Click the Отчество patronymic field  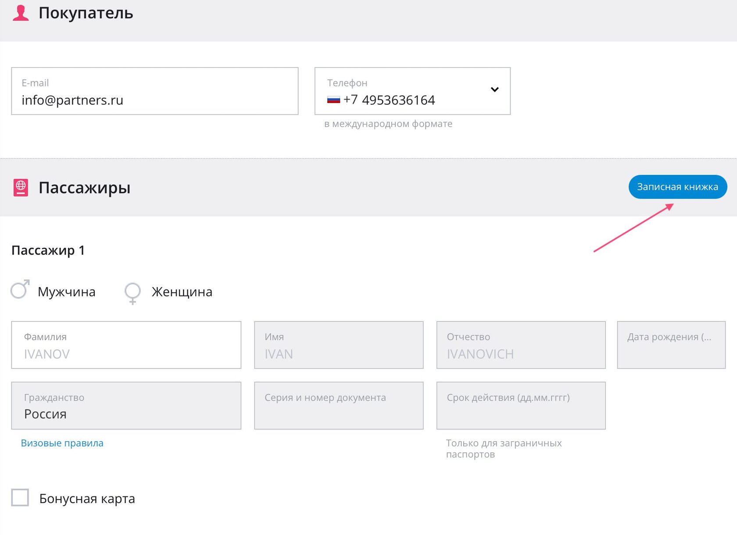coord(521,345)
